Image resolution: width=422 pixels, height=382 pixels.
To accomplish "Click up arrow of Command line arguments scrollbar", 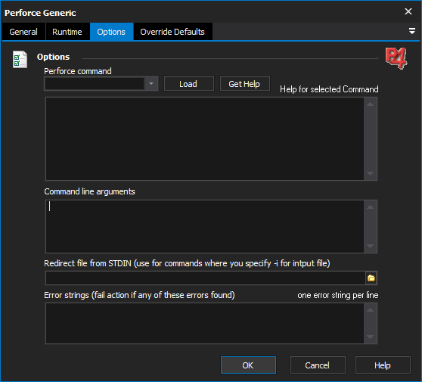I will tap(371, 207).
